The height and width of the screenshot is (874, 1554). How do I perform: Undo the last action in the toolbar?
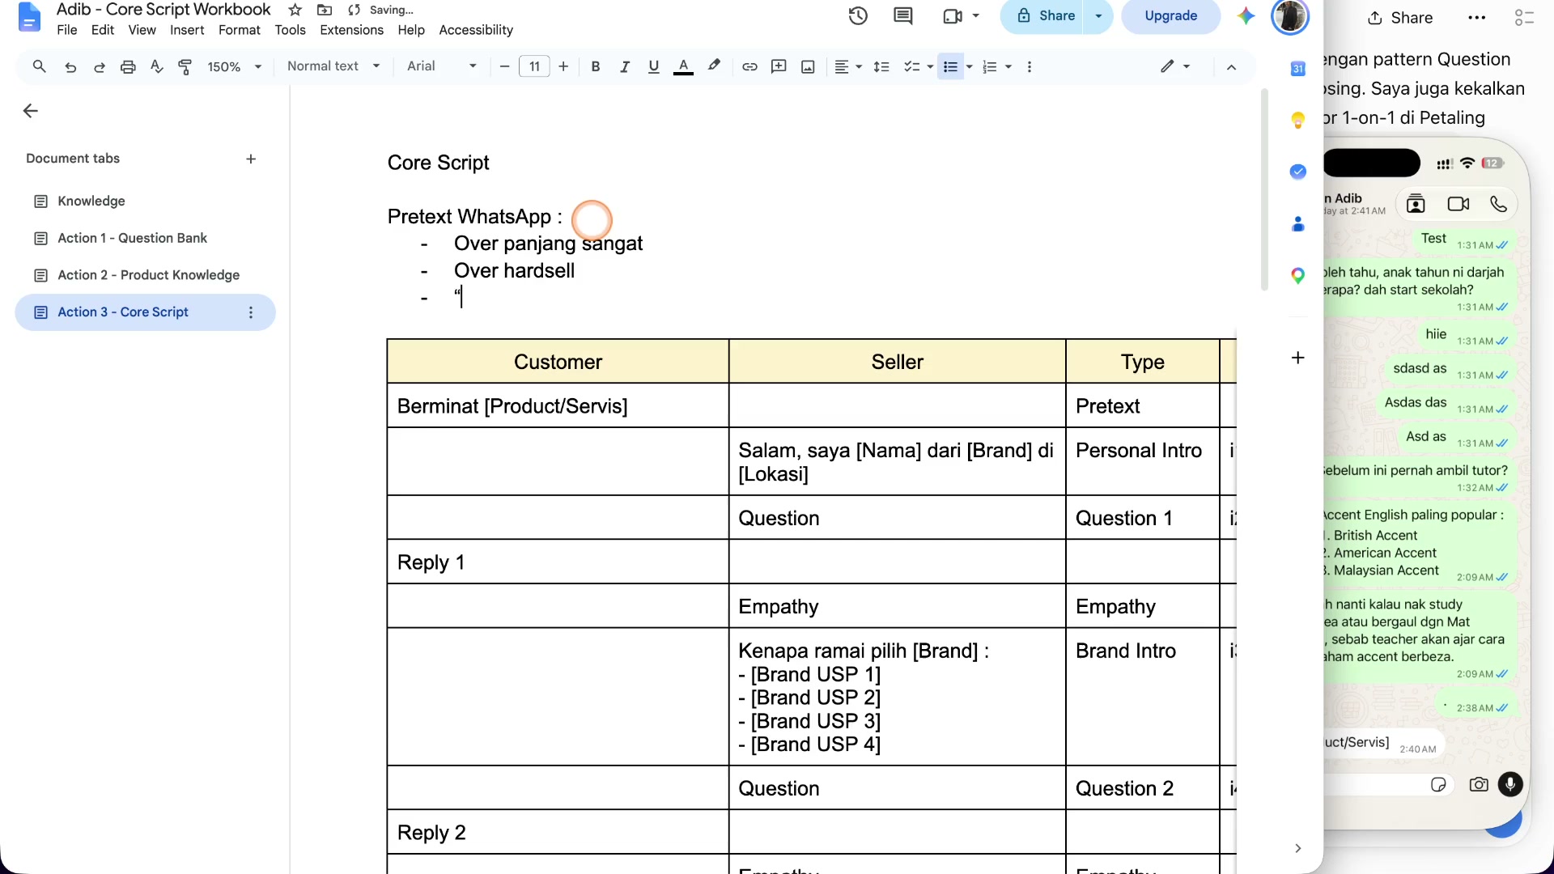pos(70,66)
